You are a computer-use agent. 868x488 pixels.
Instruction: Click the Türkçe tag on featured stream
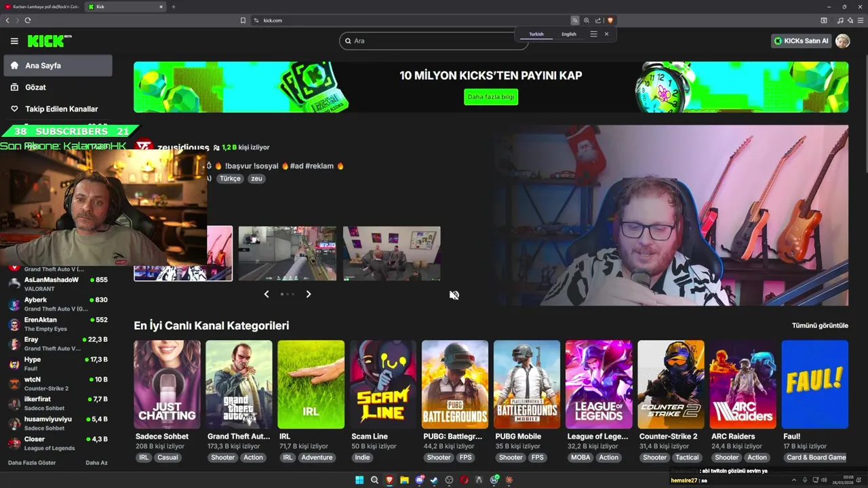pos(230,179)
